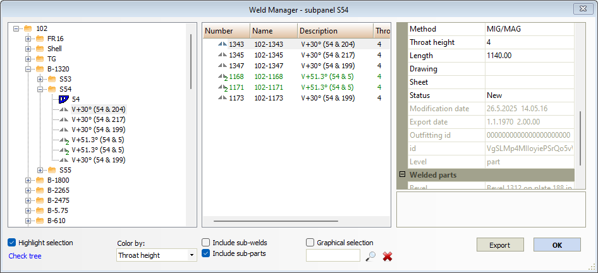This screenshot has width=598, height=273.
Task: Disable the Highlight selection checkbox
Action: [x=13, y=243]
